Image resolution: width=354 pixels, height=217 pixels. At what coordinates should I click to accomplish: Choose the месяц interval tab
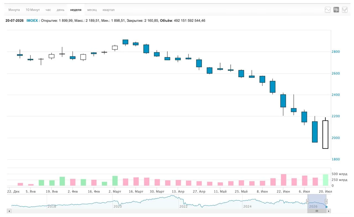point(92,10)
